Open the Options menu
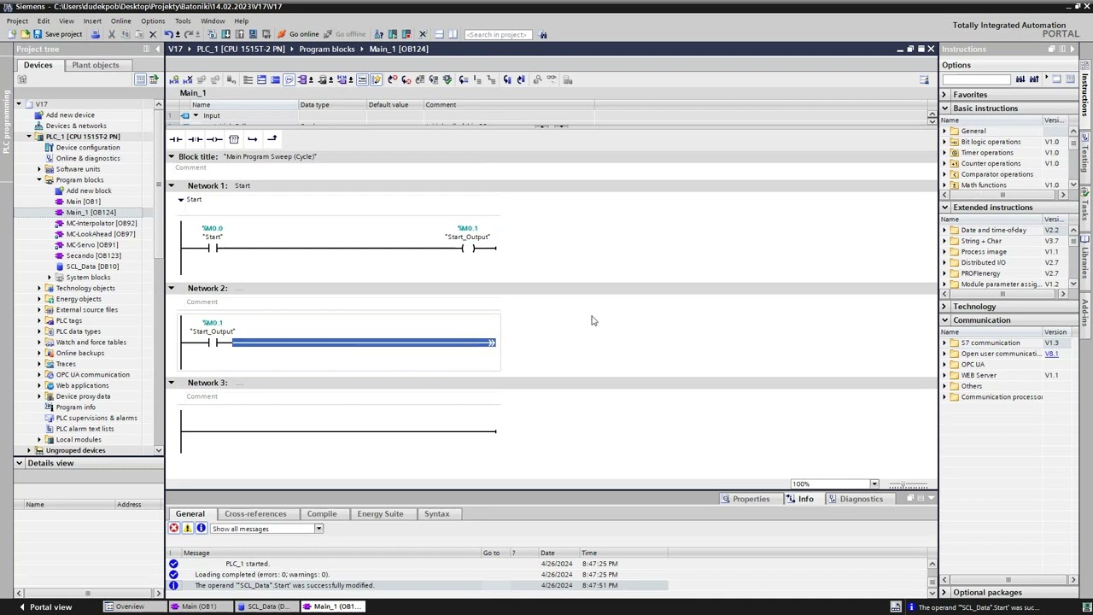Image resolution: width=1093 pixels, height=615 pixels. click(x=153, y=20)
